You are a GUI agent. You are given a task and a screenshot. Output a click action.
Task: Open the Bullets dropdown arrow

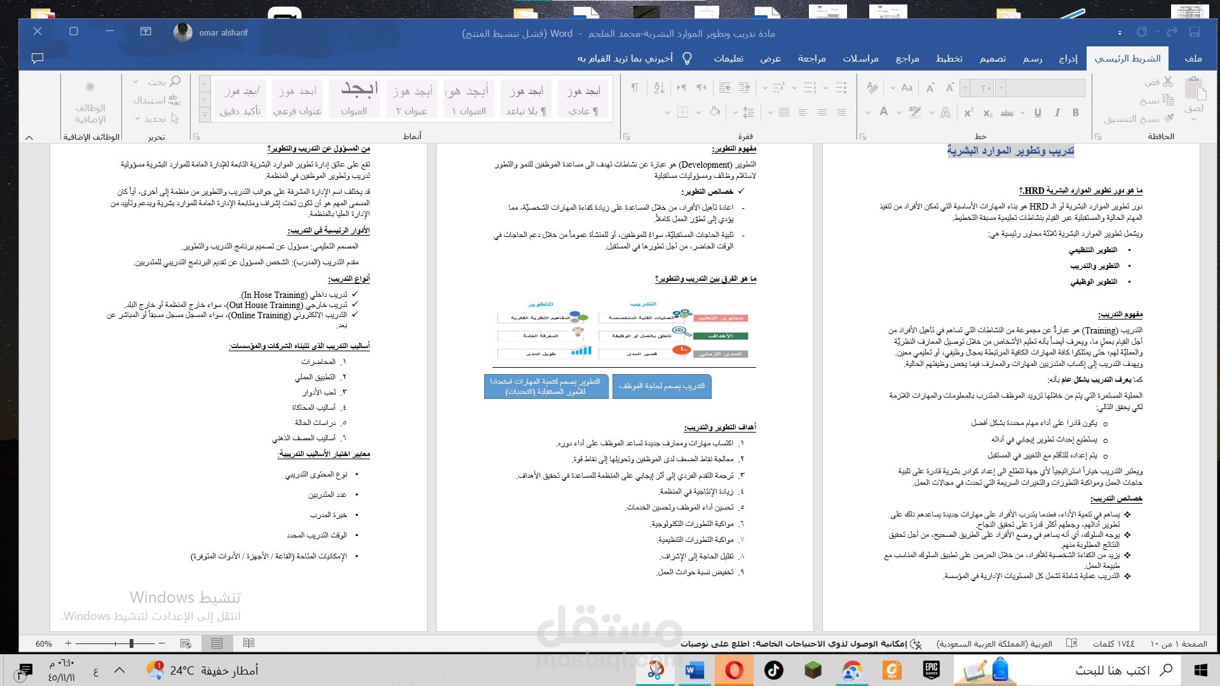[825, 88]
